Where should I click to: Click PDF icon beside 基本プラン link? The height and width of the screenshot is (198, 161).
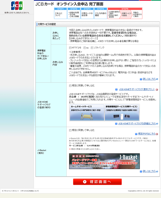tap(157, 90)
